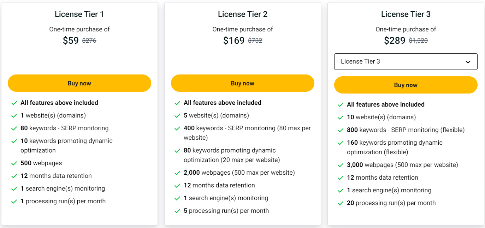Screen dimensions: 485x228
Task: Click checkmark beside Tier 1 '80 keywords'
Action: click(14, 128)
